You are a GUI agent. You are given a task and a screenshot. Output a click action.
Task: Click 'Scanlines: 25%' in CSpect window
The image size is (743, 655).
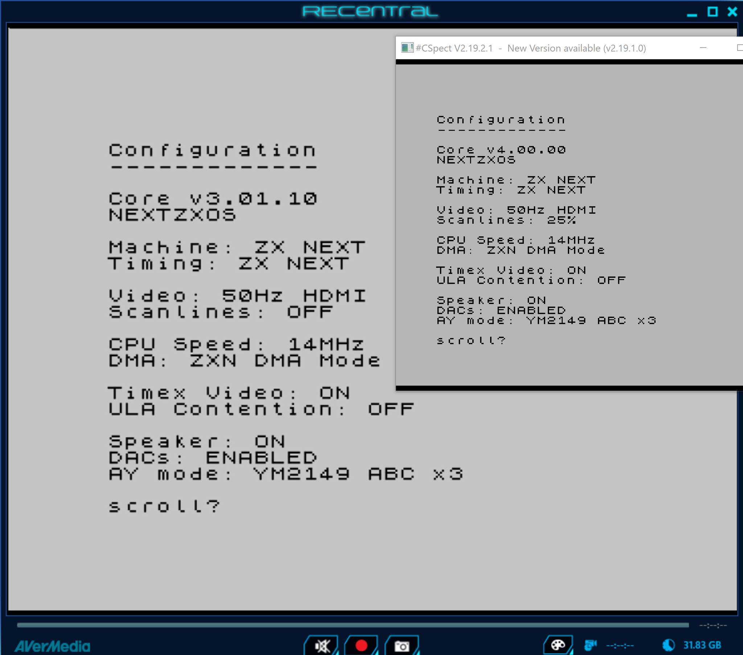506,220
